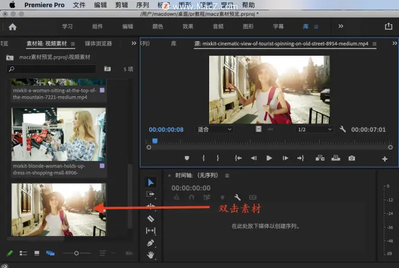Viewport: 399px width, 268px height.
Task: Select the Pen tool
Action: [x=151, y=243]
